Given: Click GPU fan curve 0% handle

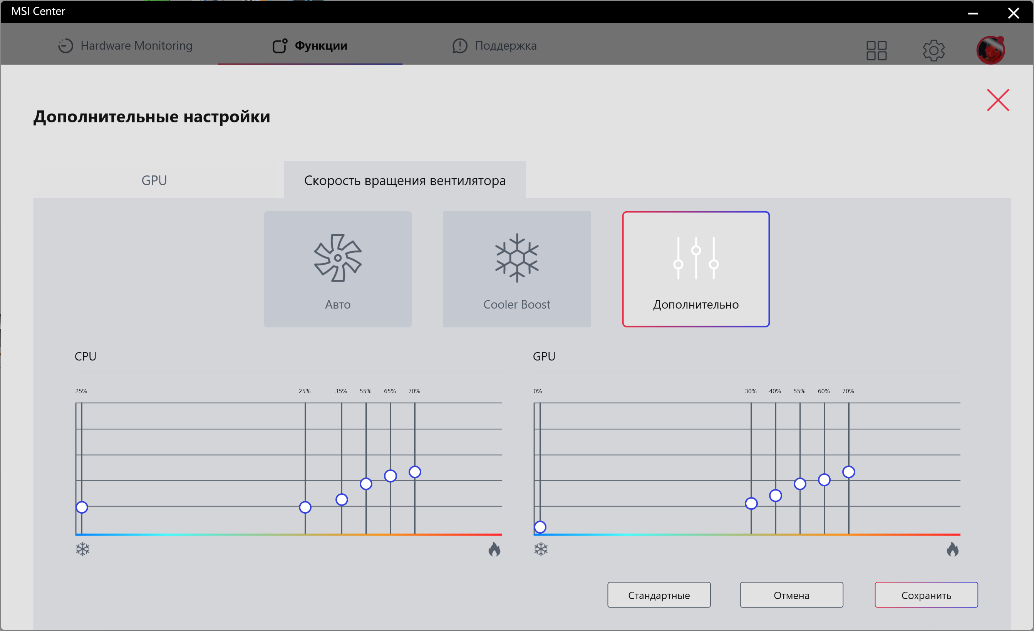Looking at the screenshot, I should tap(540, 527).
